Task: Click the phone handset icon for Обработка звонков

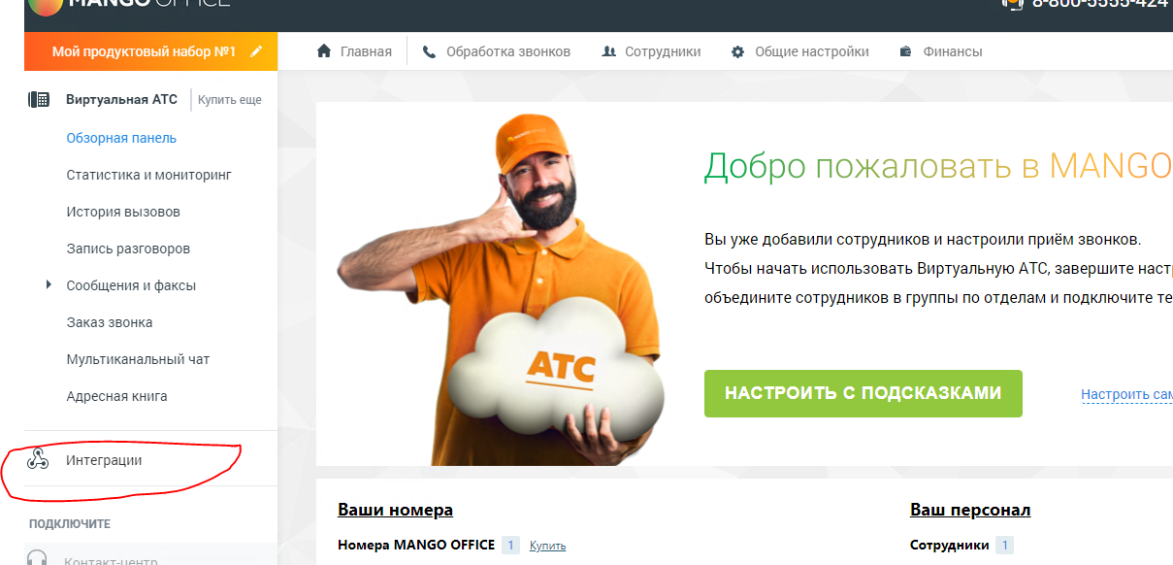Action: [430, 51]
